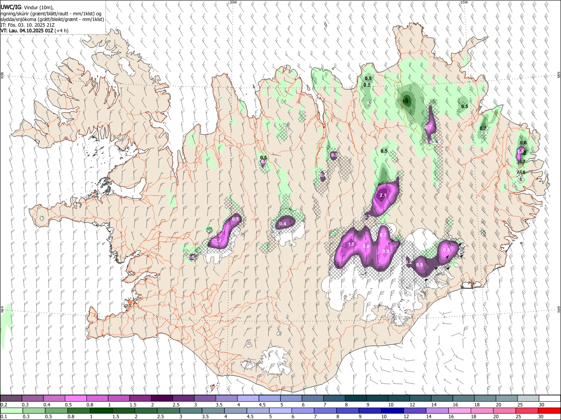This screenshot has height=420, width=561.
Task: Click the '15W' longitude label
Action: [464, 2]
